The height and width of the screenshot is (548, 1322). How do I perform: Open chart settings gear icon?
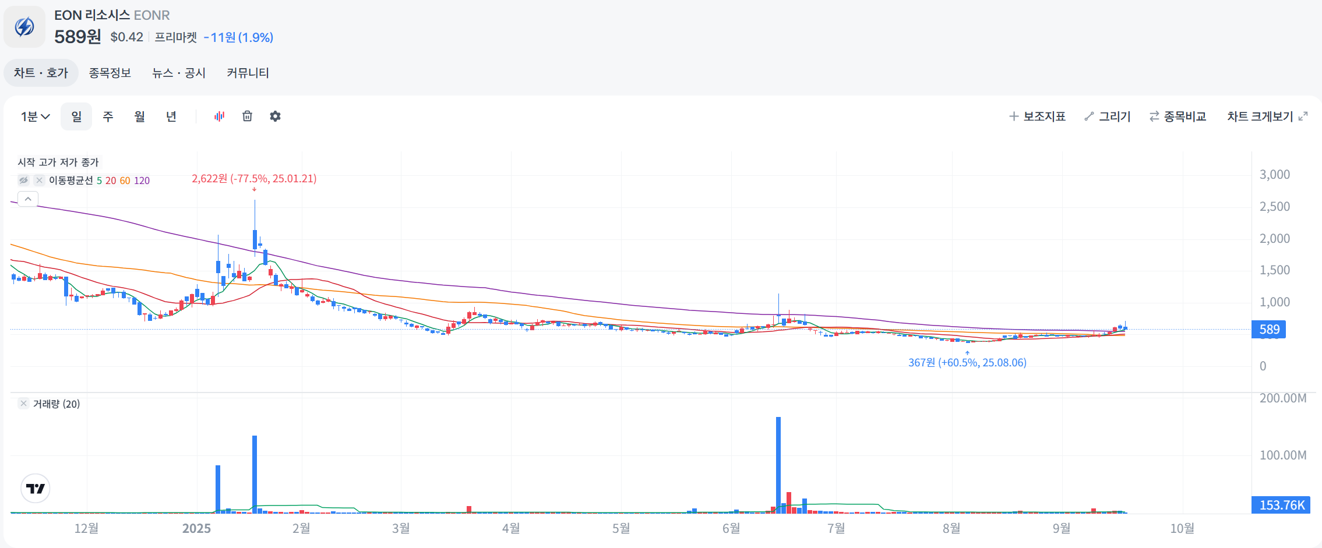point(275,116)
